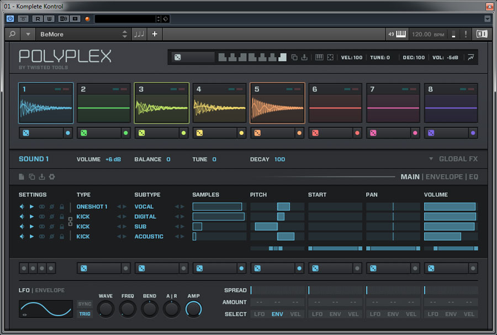This screenshot has width=497, height=335.
Task: Click the save icon in the Sound 1 toolbar
Action: pyautogui.click(x=42, y=177)
